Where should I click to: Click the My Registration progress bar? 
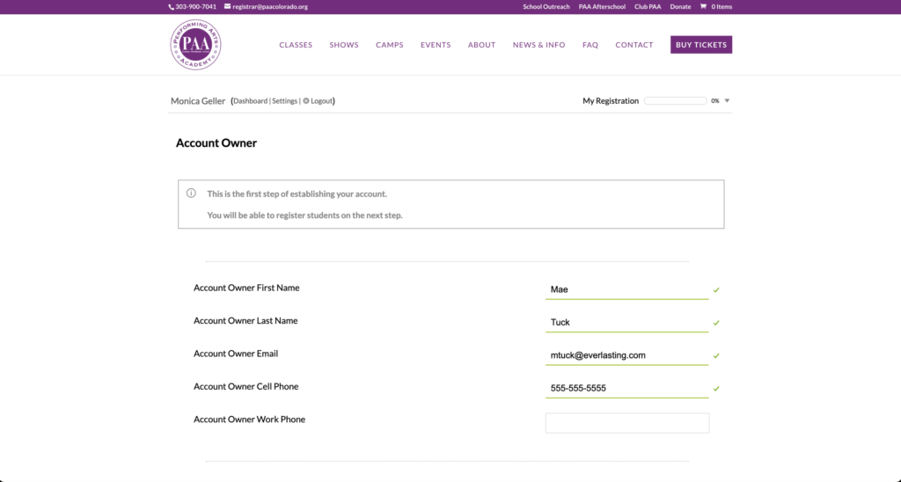coord(675,100)
